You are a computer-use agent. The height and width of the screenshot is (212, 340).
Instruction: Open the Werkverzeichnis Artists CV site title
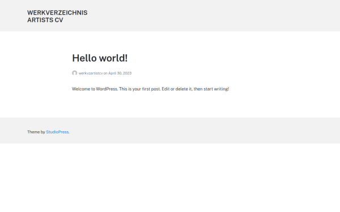57,16
